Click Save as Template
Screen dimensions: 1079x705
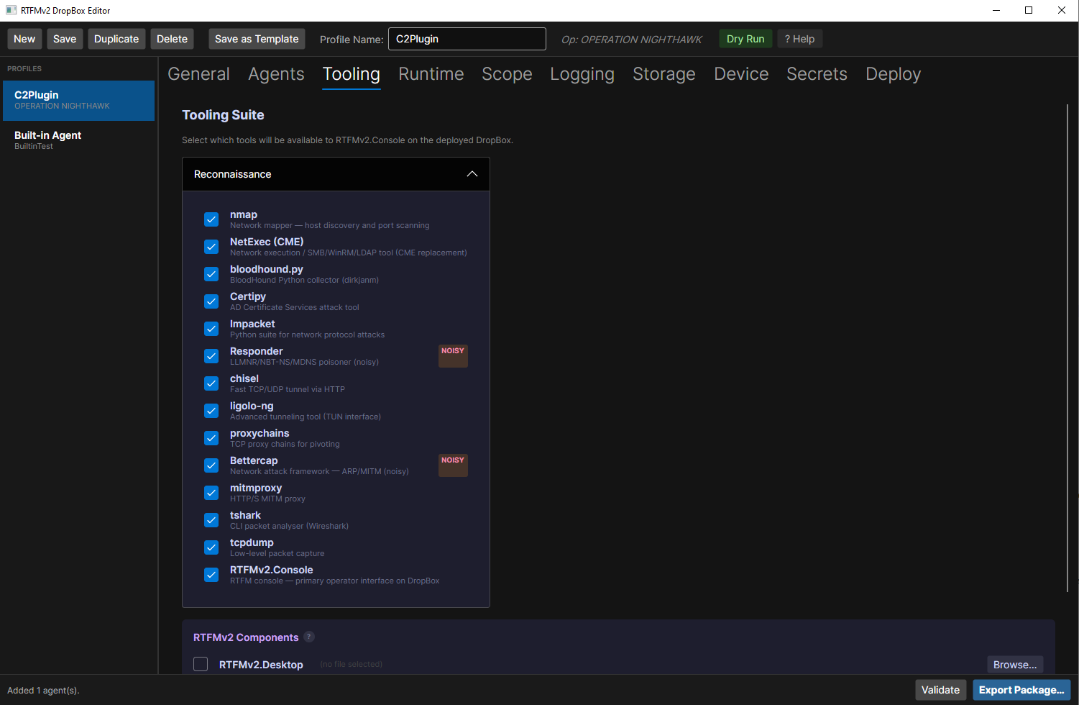click(x=257, y=39)
